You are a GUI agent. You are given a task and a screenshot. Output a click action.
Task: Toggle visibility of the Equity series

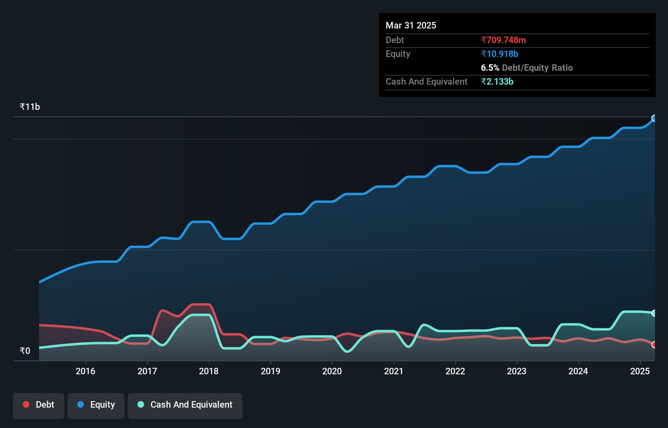[x=96, y=405]
